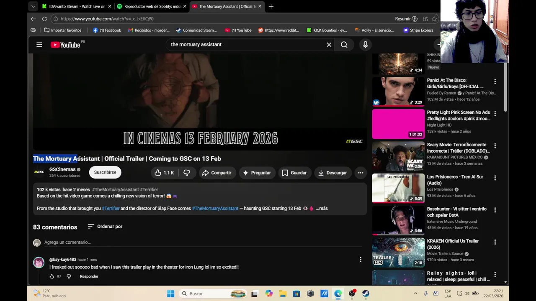The height and width of the screenshot is (301, 536).
Task: Run search with magnifier button
Action: 344,45
